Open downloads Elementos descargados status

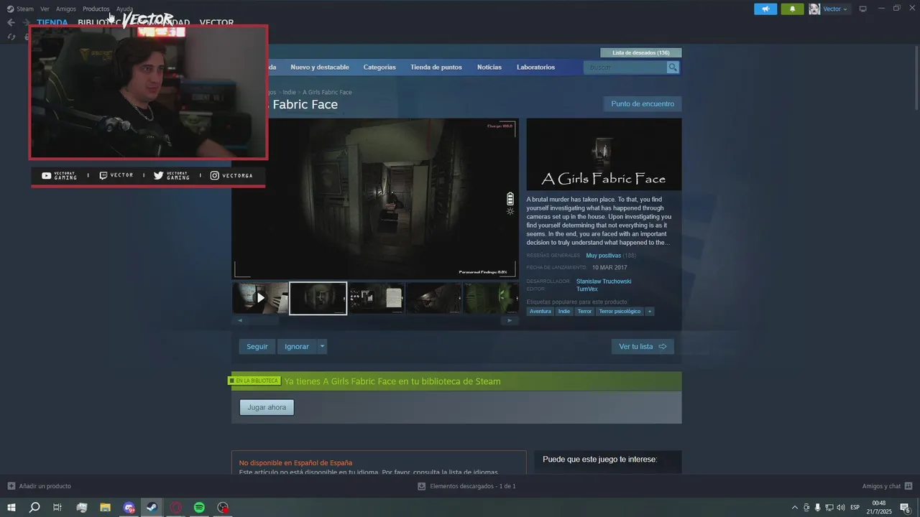(x=466, y=486)
